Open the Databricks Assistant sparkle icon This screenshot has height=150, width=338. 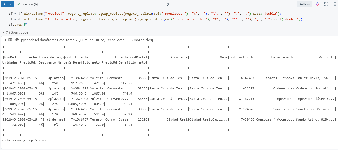click(318, 4)
